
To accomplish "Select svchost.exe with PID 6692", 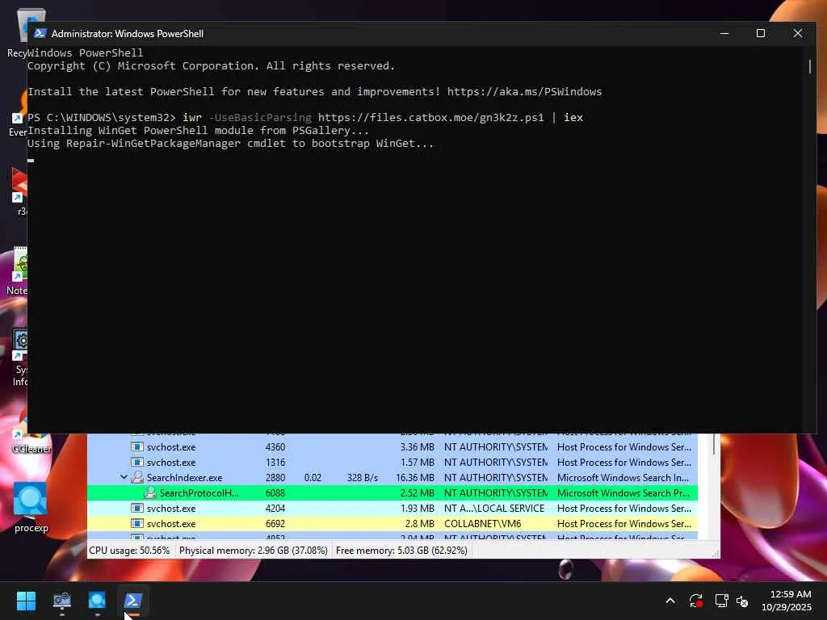I will [393, 523].
